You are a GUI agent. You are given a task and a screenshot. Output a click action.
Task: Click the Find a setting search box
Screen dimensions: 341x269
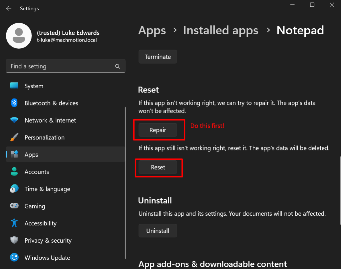pyautogui.click(x=60, y=66)
